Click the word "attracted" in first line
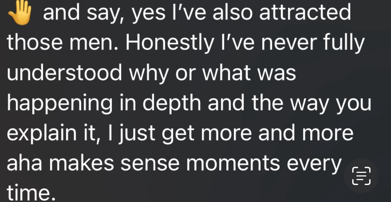 pyautogui.click(x=305, y=12)
